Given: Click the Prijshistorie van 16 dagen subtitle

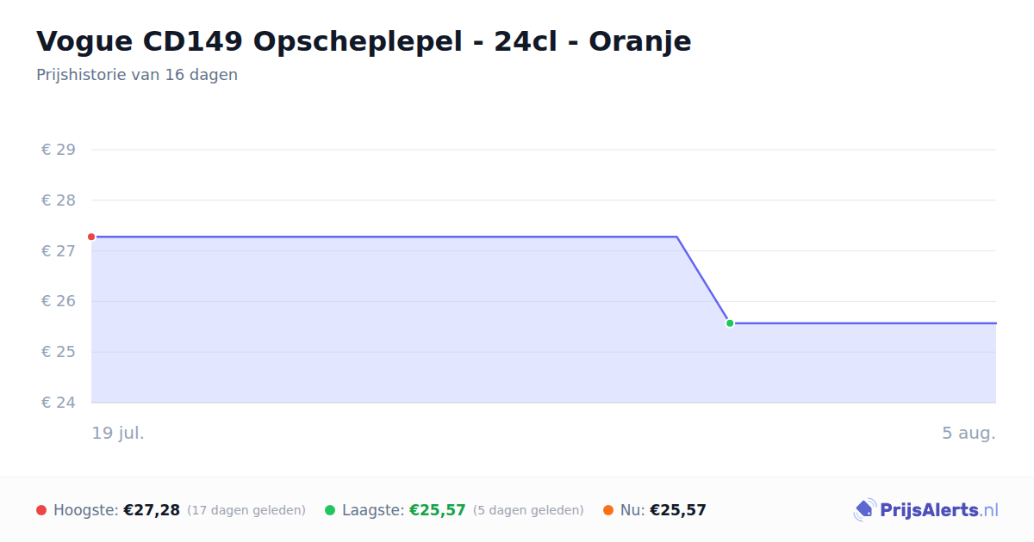Looking at the screenshot, I should point(137,75).
